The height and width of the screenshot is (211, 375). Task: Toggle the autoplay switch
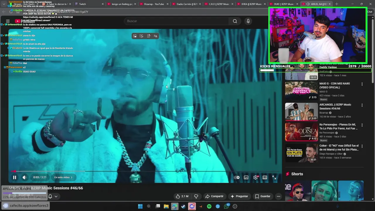(x=237, y=177)
